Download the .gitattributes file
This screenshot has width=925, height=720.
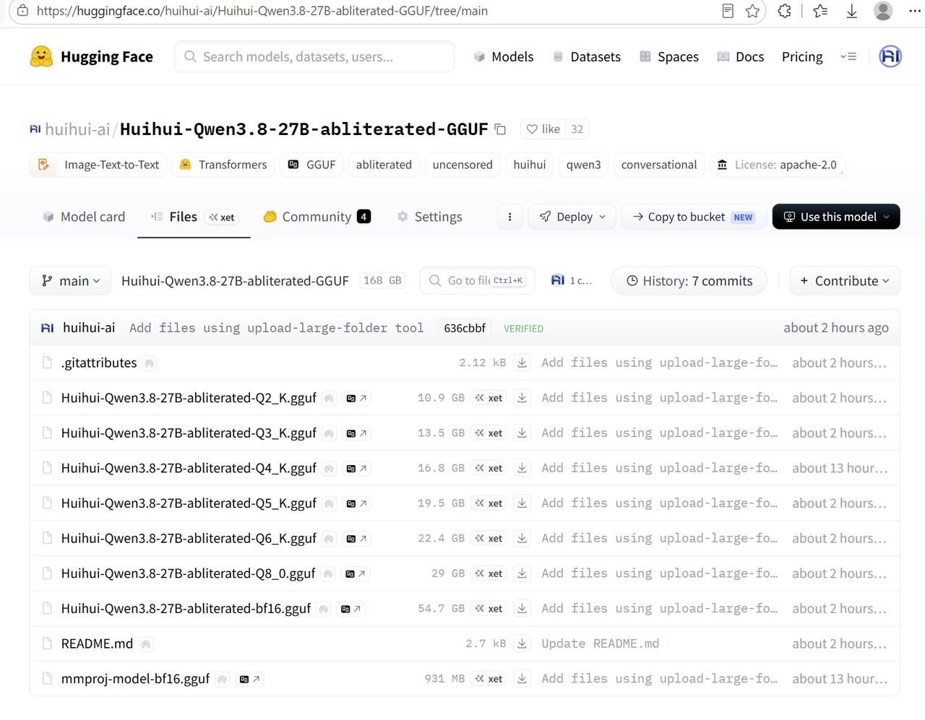point(522,363)
